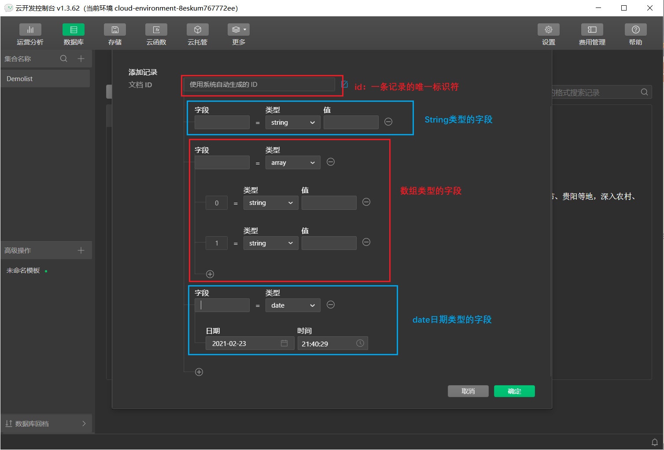
Task: Open type dropdown for array item 0
Action: 271,203
